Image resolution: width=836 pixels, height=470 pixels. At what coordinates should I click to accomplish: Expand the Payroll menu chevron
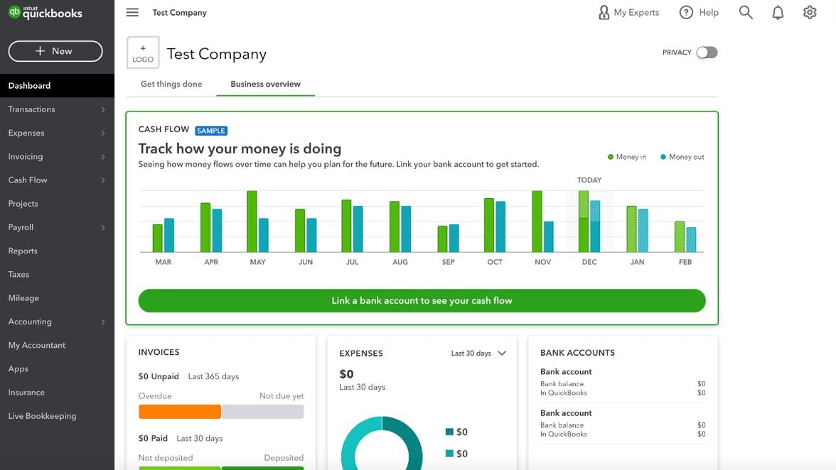tap(103, 228)
